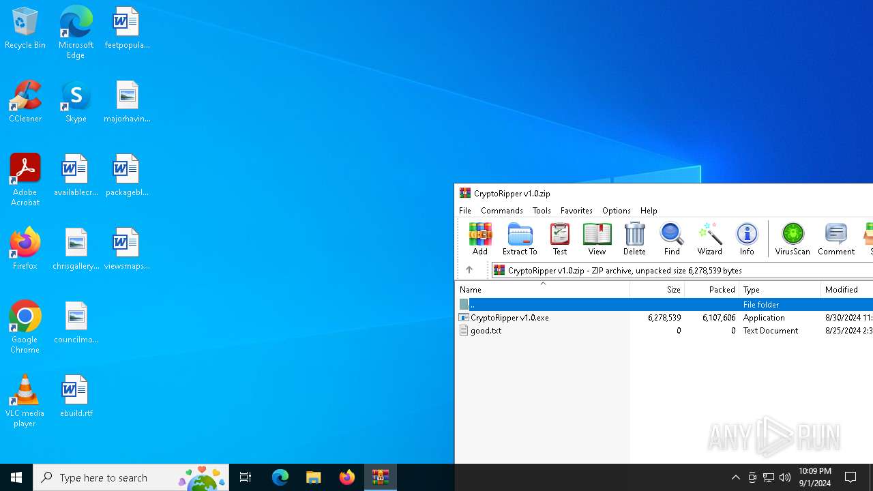The image size is (873, 491).
Task: Open network status icon in tray
Action: click(769, 477)
